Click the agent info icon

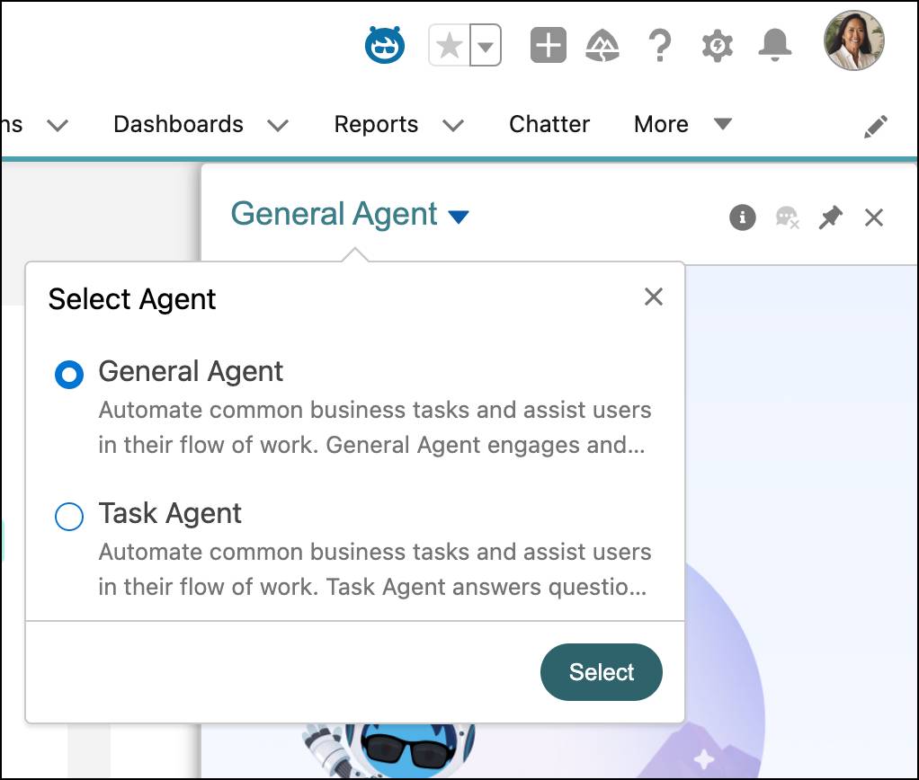coord(743,217)
